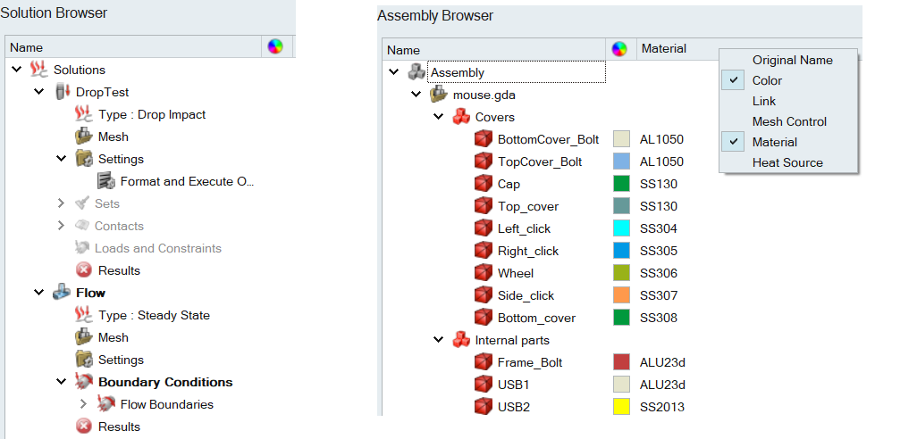Select the Flow Boundaries icon
The width and height of the screenshot is (917, 439).
pos(106,404)
